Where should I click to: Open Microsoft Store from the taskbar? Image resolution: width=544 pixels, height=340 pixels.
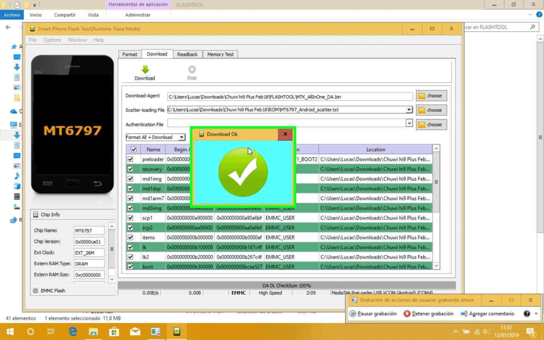click(x=114, y=332)
